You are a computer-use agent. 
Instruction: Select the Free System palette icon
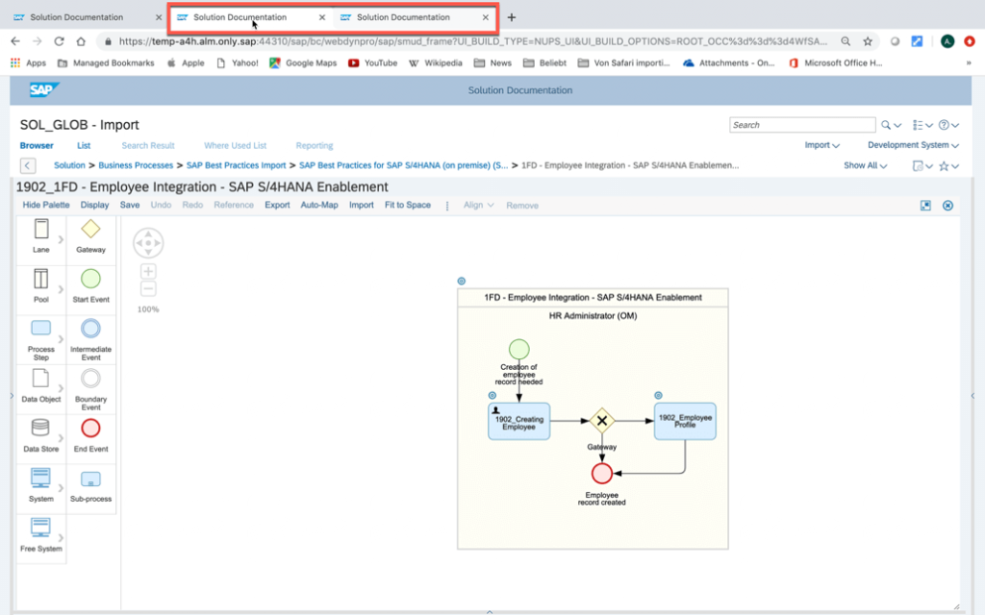(x=40, y=528)
